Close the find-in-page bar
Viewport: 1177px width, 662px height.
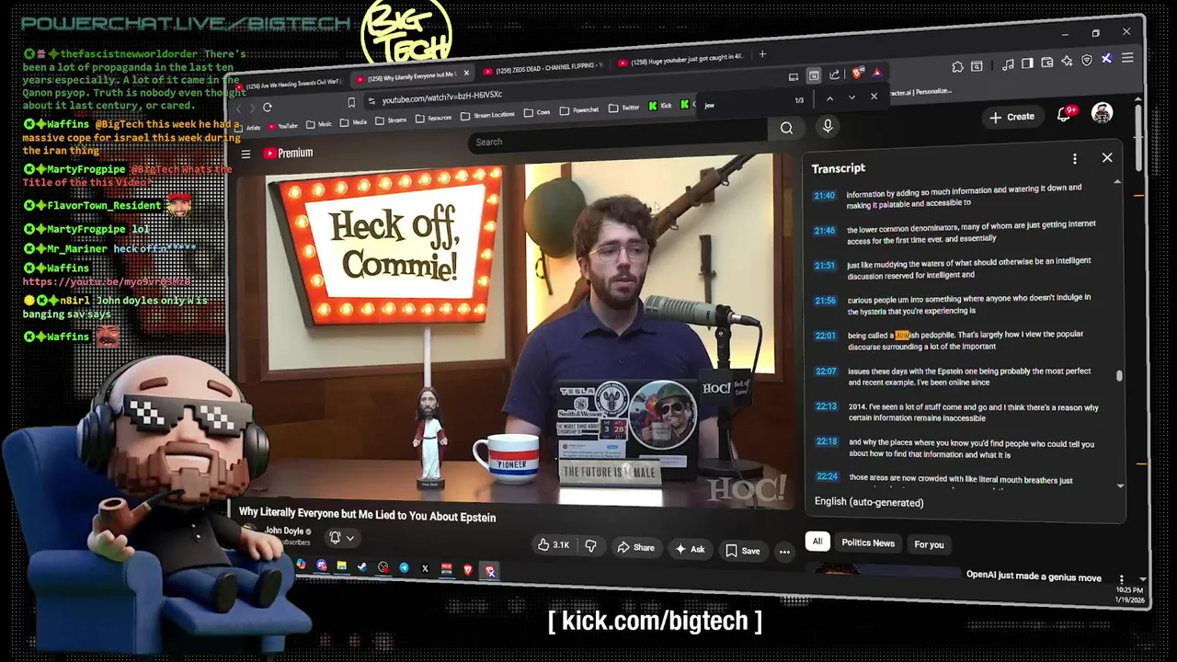click(874, 97)
